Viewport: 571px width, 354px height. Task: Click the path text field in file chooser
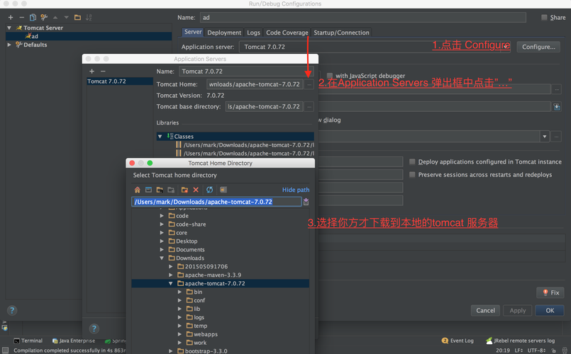coord(216,202)
